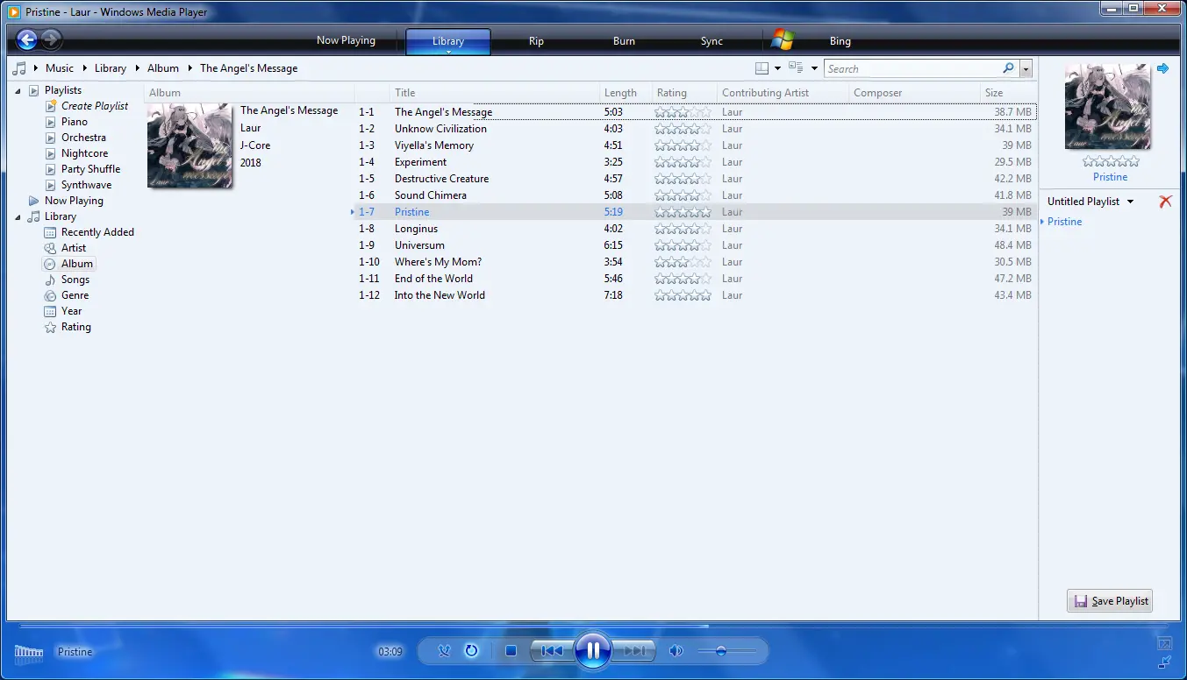Skip to the previous track

[x=552, y=651]
